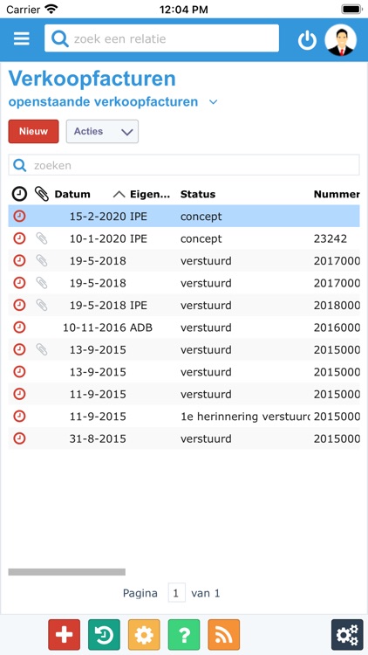Open the hamburger menu
The height and width of the screenshot is (655, 368).
pos(21,38)
